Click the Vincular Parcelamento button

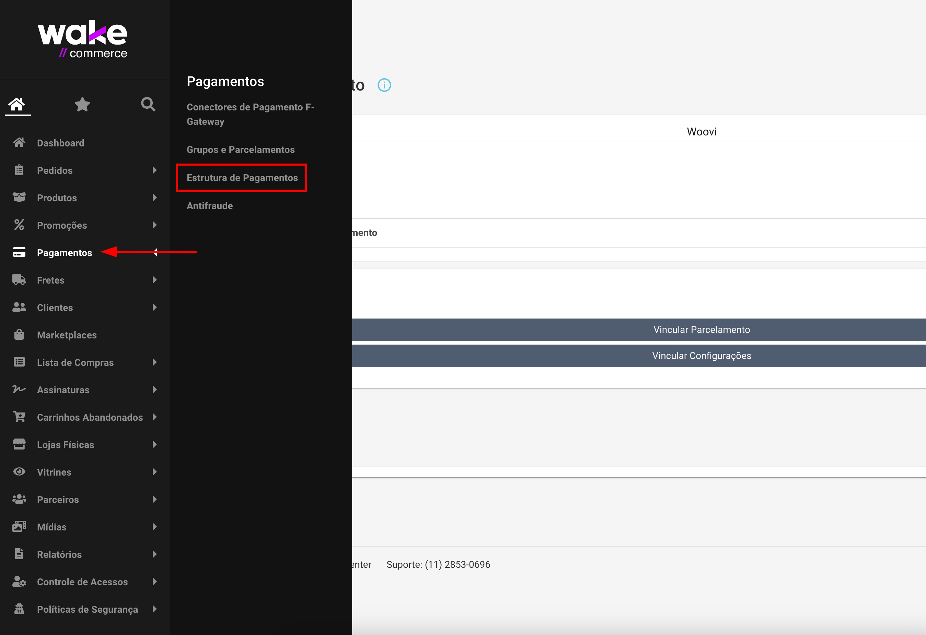(701, 330)
